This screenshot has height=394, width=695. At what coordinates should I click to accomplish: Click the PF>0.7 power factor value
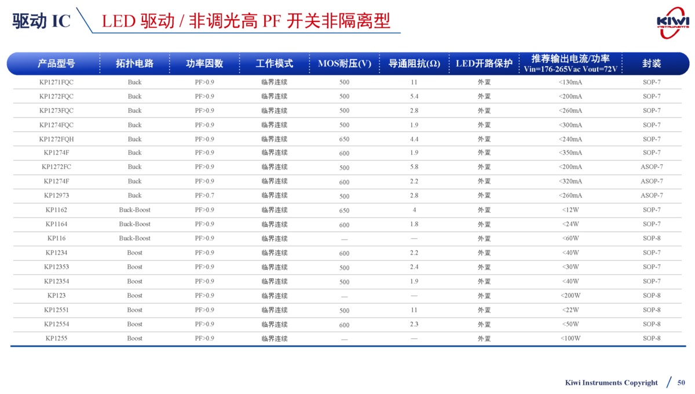[204, 196]
